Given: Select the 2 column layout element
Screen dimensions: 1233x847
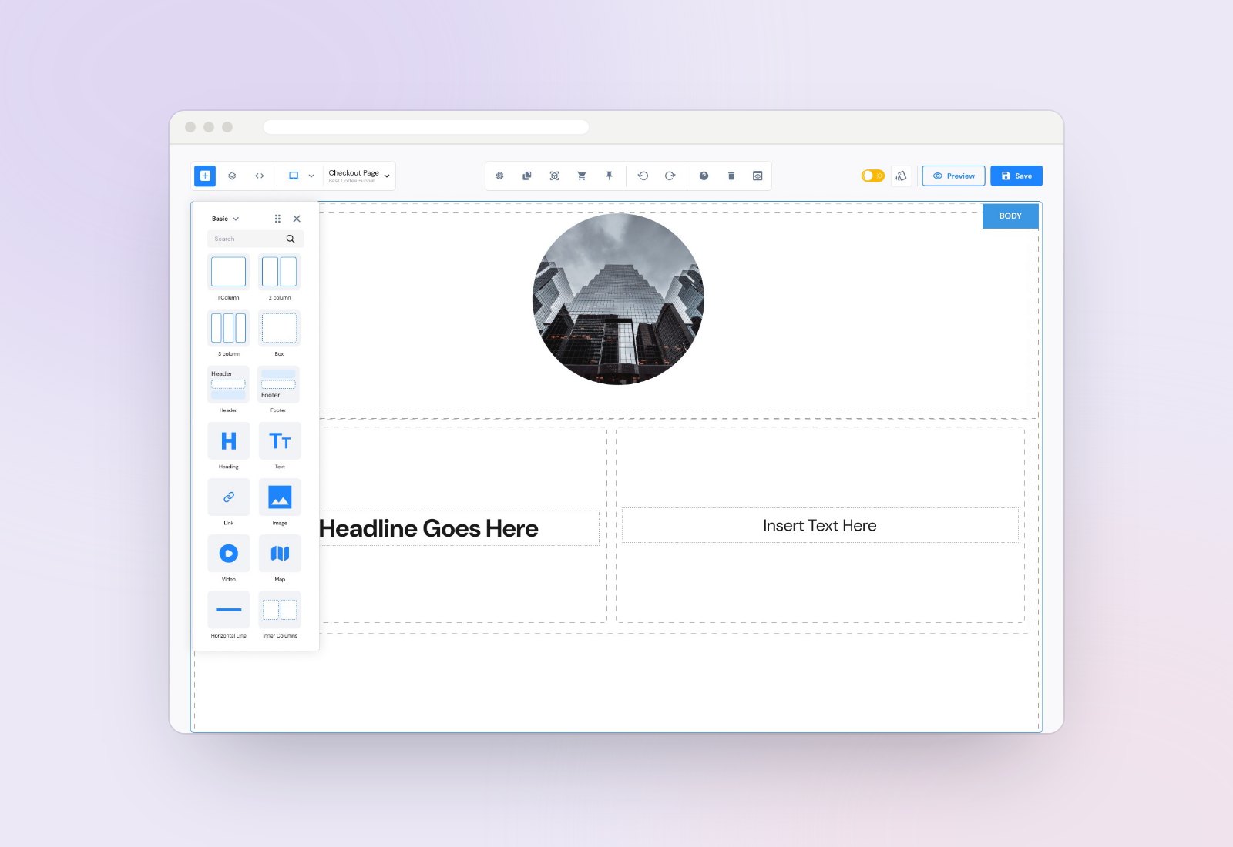Looking at the screenshot, I should tap(279, 272).
